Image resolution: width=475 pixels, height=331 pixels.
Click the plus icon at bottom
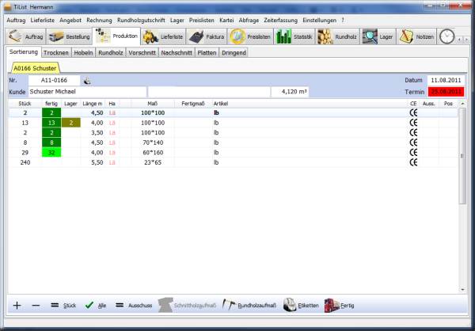tap(17, 305)
